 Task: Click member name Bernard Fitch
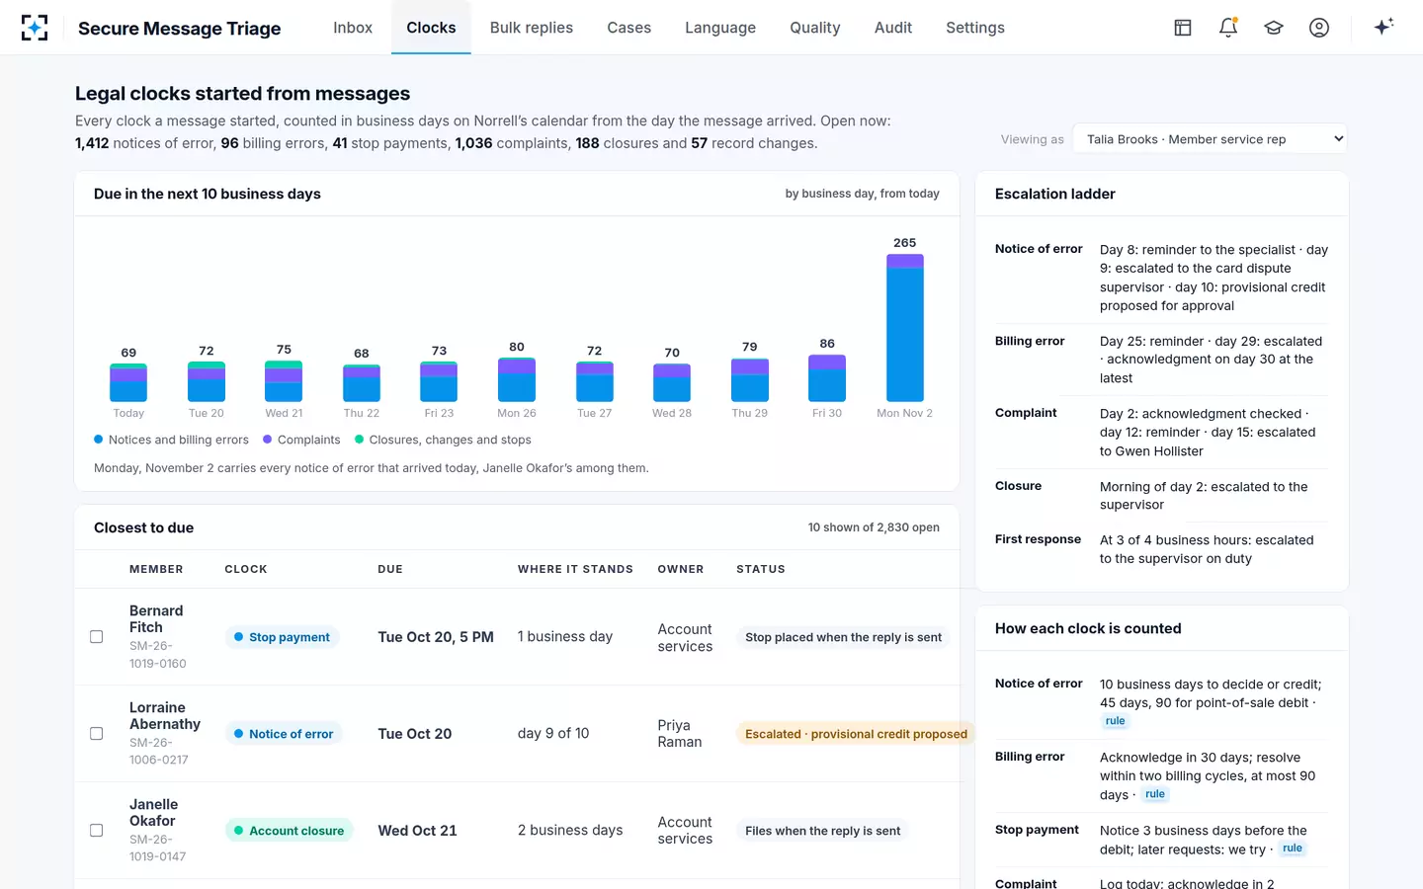(x=156, y=619)
